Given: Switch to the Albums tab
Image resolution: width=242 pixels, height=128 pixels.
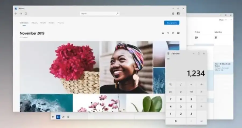Looking at the screenshot, I should click(x=34, y=23).
